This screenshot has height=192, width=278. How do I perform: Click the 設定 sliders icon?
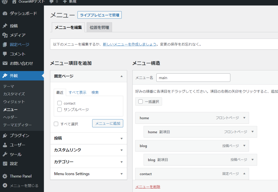(5, 164)
